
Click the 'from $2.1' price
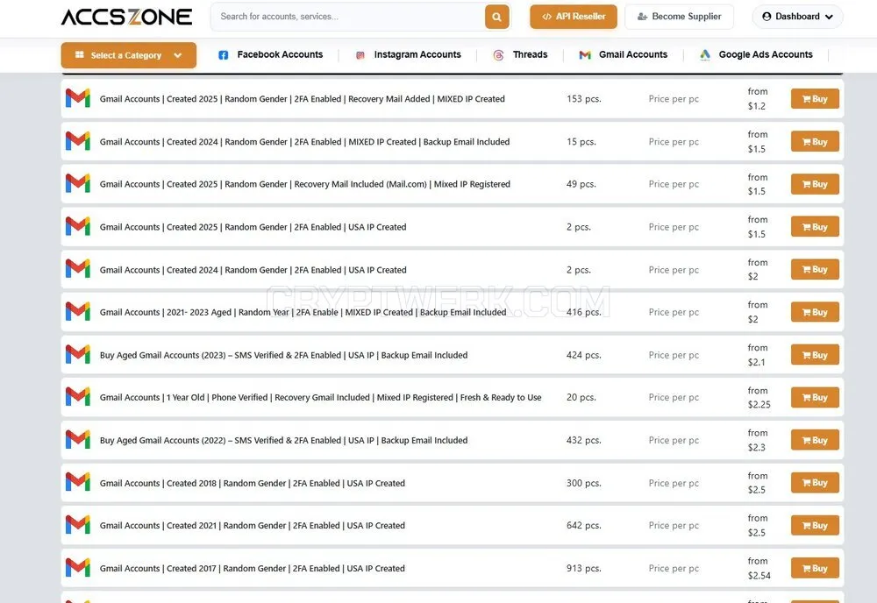[x=758, y=355]
